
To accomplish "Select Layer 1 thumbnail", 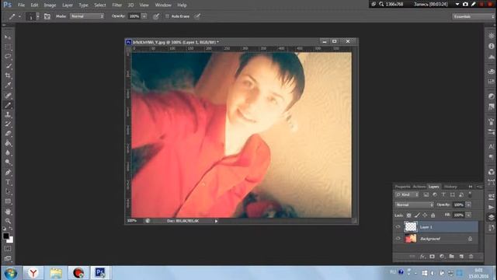I will click(x=411, y=226).
